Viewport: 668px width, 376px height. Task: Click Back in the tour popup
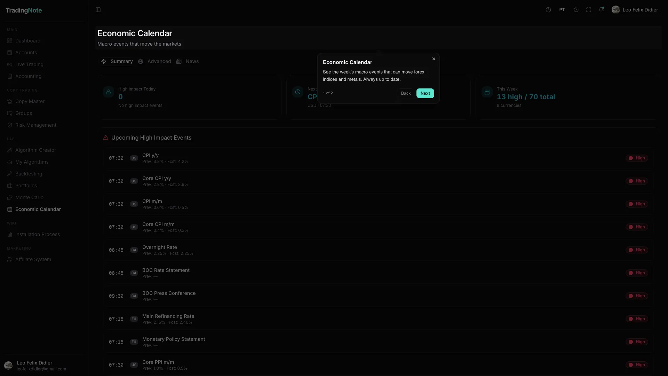point(406,93)
